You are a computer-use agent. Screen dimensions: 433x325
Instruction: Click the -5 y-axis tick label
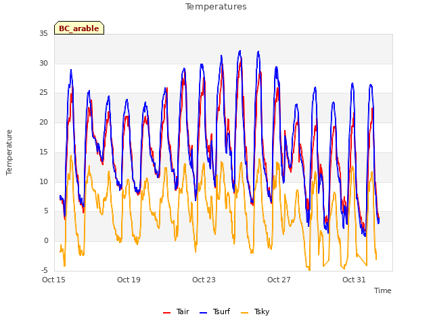click(x=44, y=270)
